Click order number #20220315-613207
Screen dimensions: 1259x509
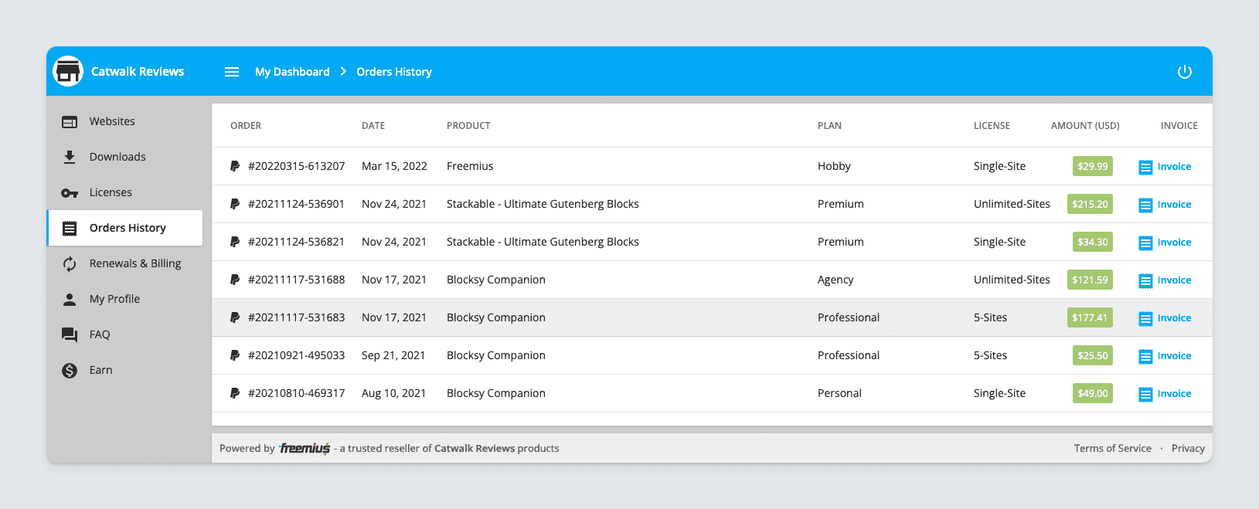(x=296, y=166)
